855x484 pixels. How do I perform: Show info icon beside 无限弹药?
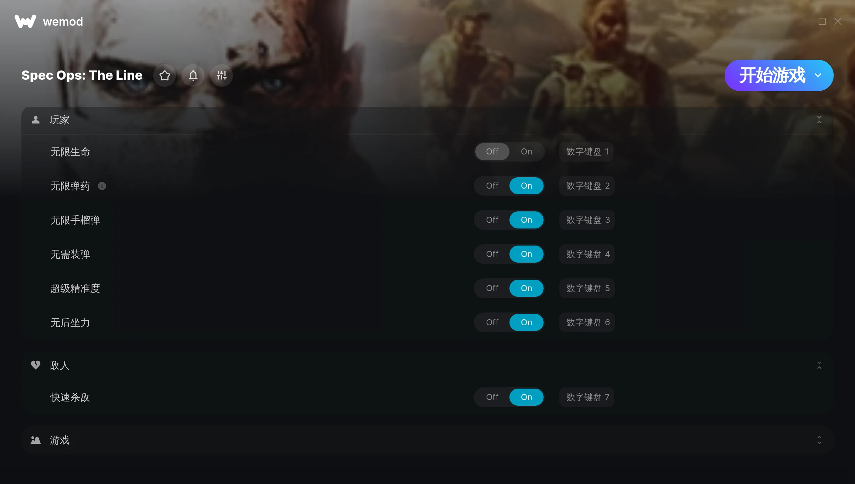102,186
